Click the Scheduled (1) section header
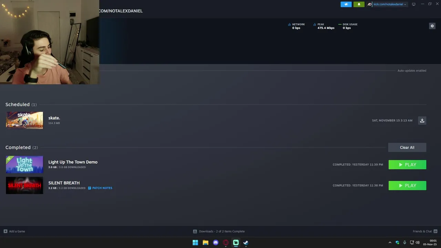 click(x=21, y=104)
